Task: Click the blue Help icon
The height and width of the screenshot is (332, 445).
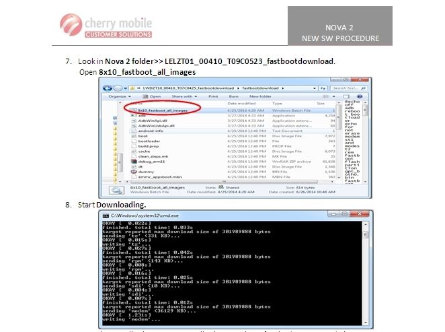Action: tap(360, 96)
